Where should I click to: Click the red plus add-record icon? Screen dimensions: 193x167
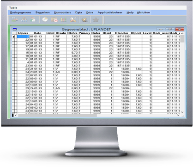coord(54,20)
